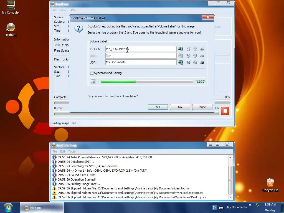Open the View menu in ImgBurn
The height and width of the screenshot is (213, 284).
[63, 10]
